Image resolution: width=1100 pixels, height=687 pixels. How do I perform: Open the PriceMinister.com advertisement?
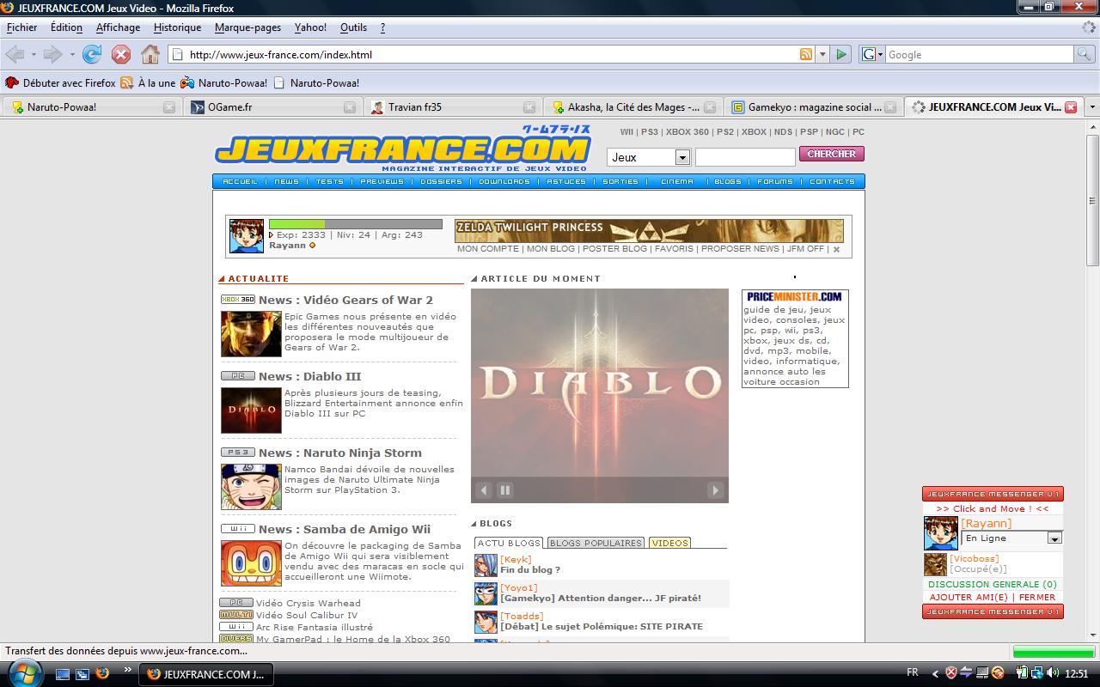point(795,338)
